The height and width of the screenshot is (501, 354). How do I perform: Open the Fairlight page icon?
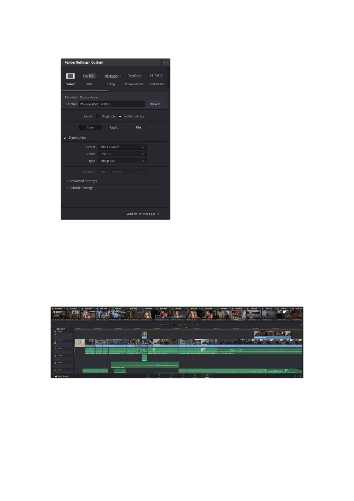click(x=195, y=376)
